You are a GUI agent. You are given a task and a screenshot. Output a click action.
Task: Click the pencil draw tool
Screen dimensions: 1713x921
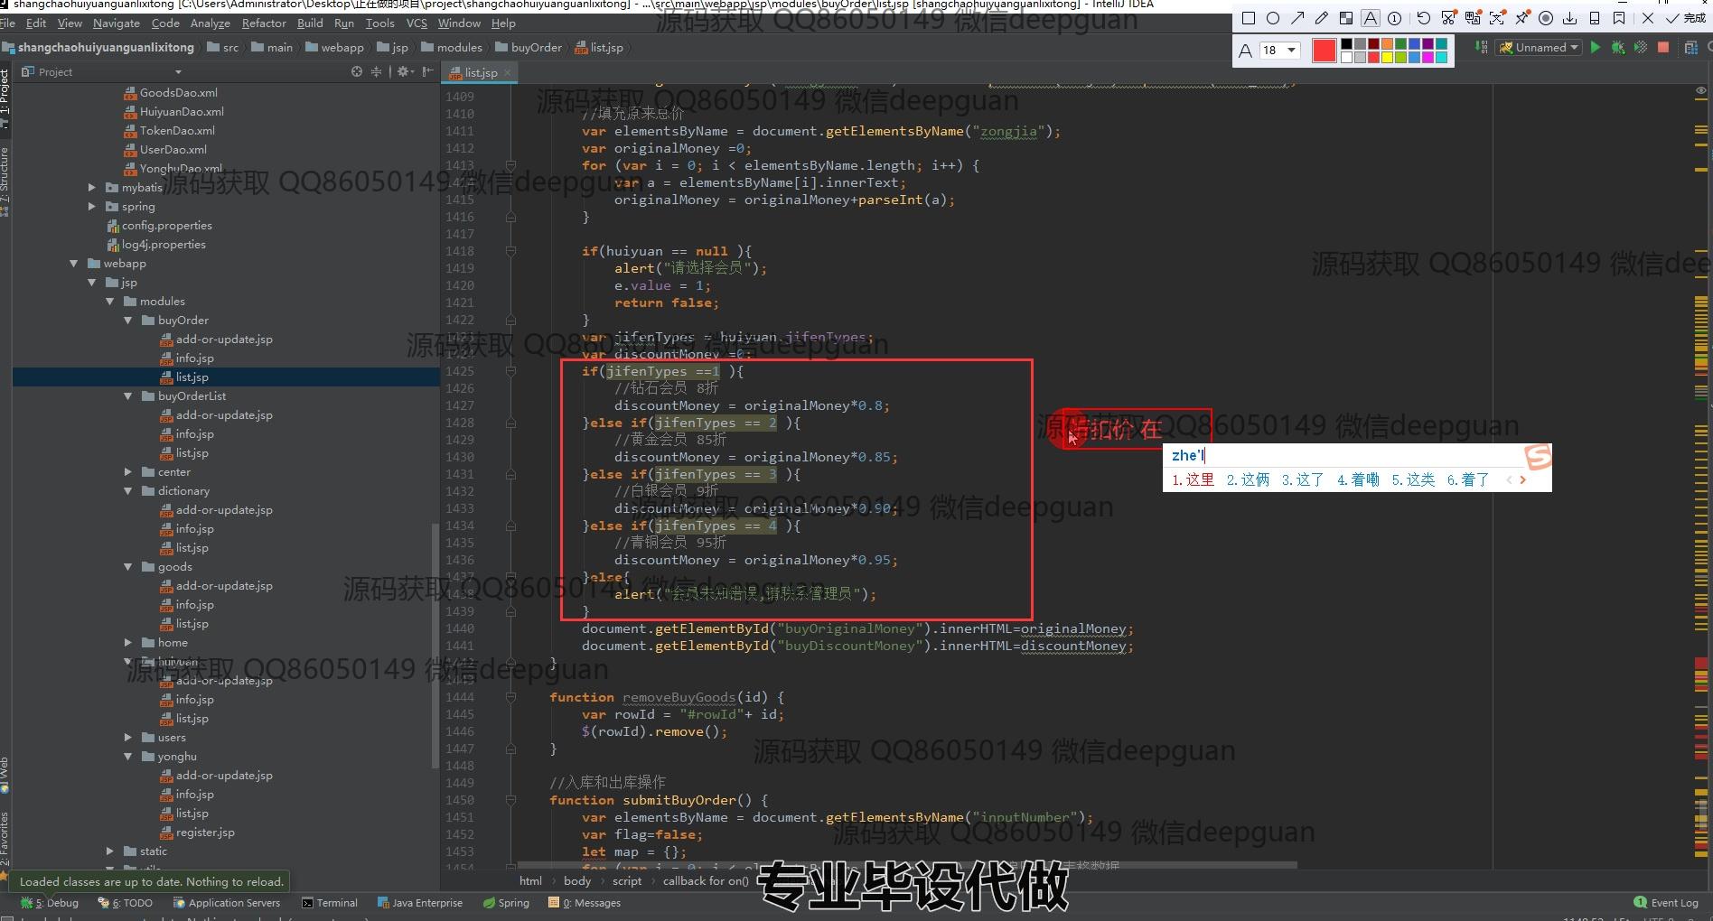point(1322,18)
